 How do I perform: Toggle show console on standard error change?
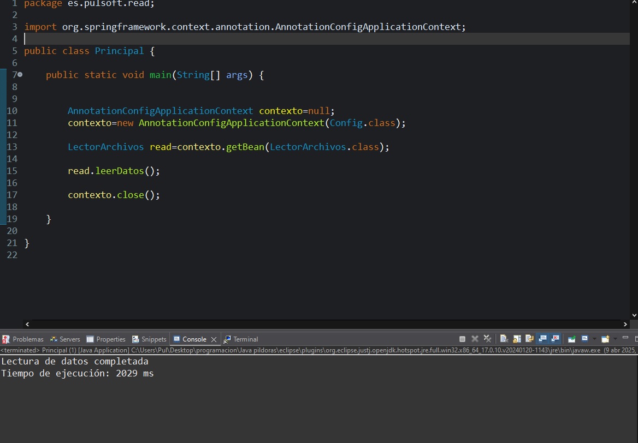click(555, 339)
